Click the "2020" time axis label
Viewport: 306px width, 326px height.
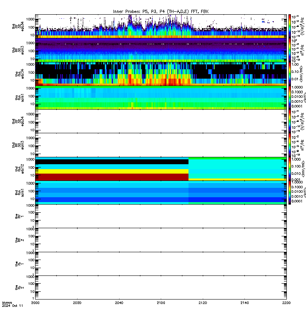[77, 303]
